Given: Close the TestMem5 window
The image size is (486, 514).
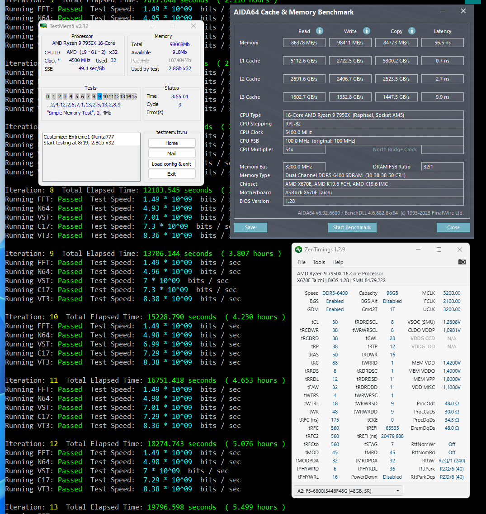Looking at the screenshot, I should click(x=193, y=26).
